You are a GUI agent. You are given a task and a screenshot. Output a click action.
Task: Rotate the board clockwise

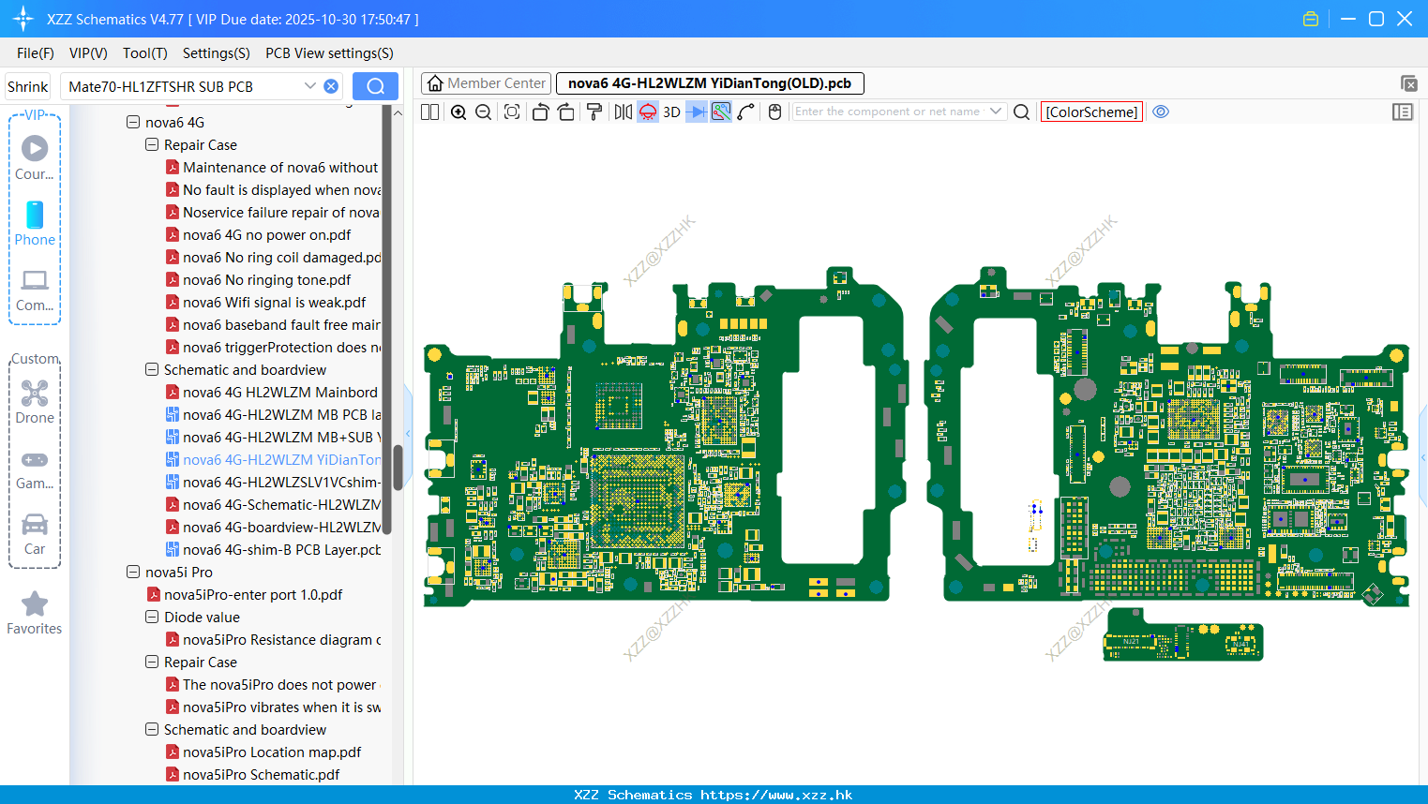[565, 112]
